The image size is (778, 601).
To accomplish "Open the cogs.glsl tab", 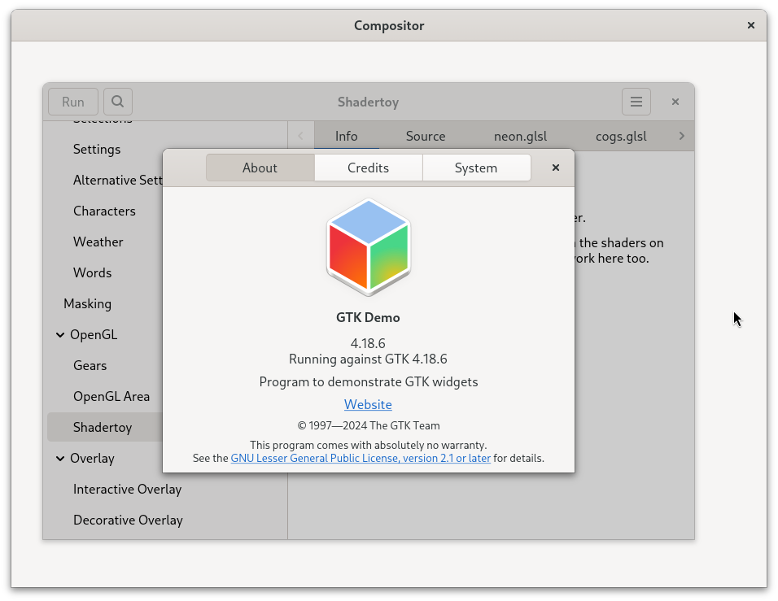I will [x=621, y=136].
